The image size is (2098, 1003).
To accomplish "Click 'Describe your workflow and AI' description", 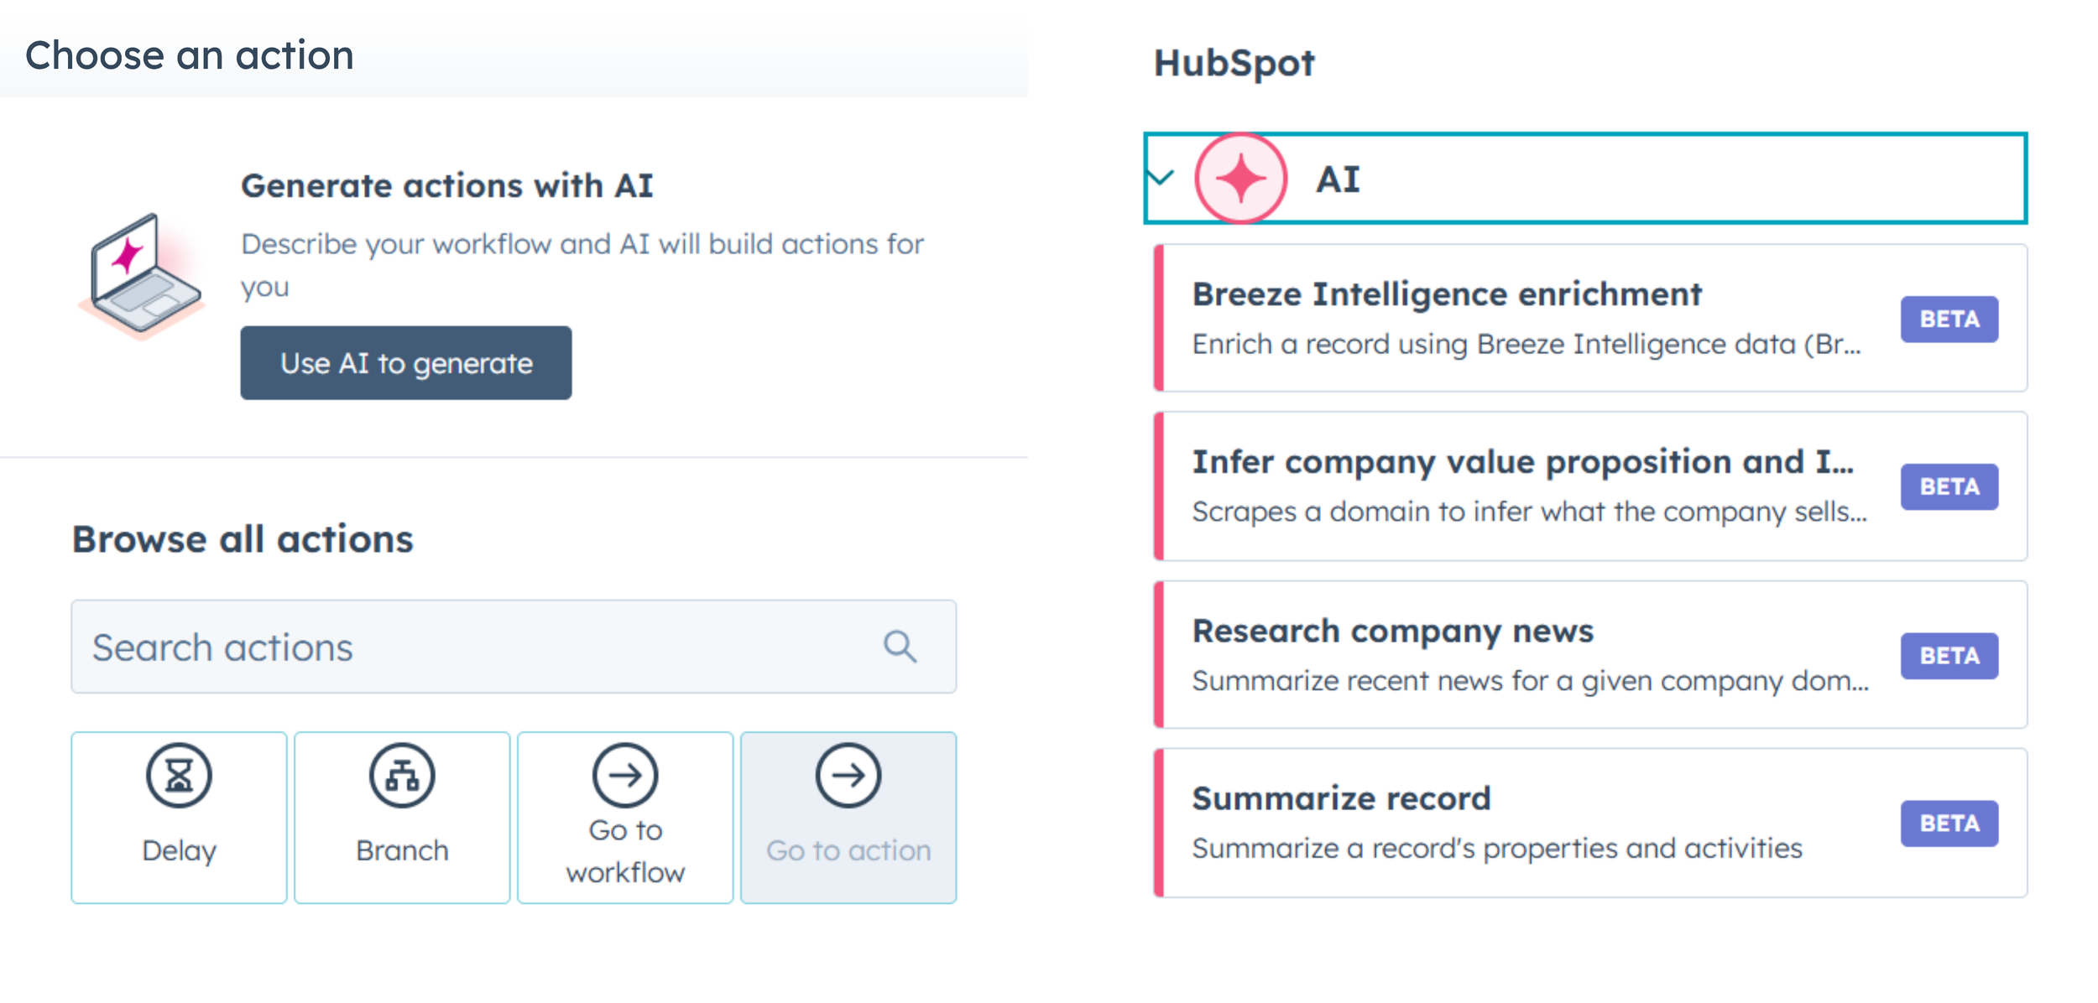I will pyautogui.click(x=582, y=265).
